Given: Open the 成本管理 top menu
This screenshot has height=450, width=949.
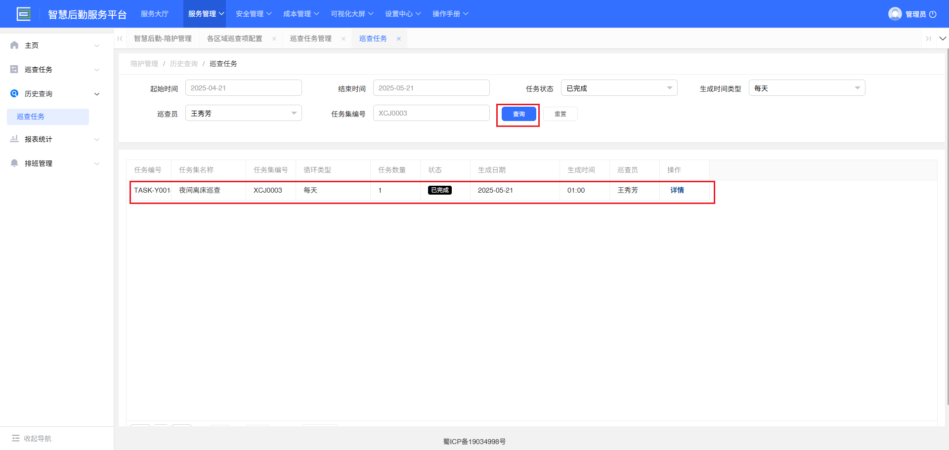Looking at the screenshot, I should click(301, 14).
